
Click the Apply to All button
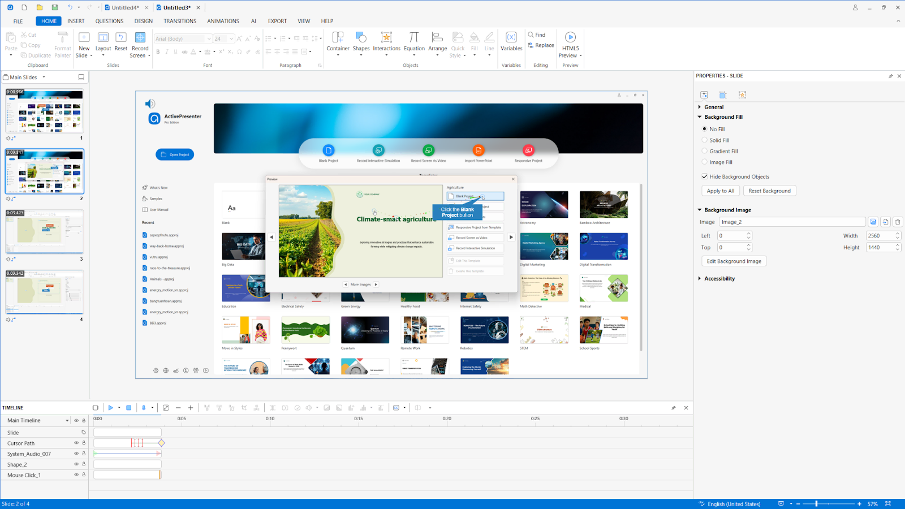tap(721, 191)
